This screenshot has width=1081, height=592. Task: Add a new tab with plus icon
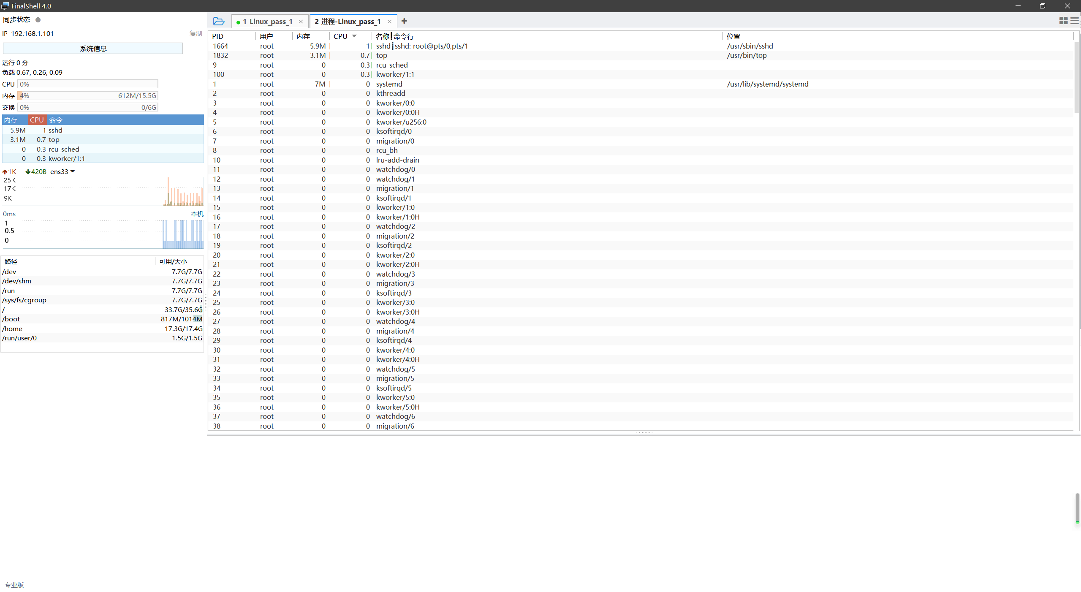pos(404,21)
